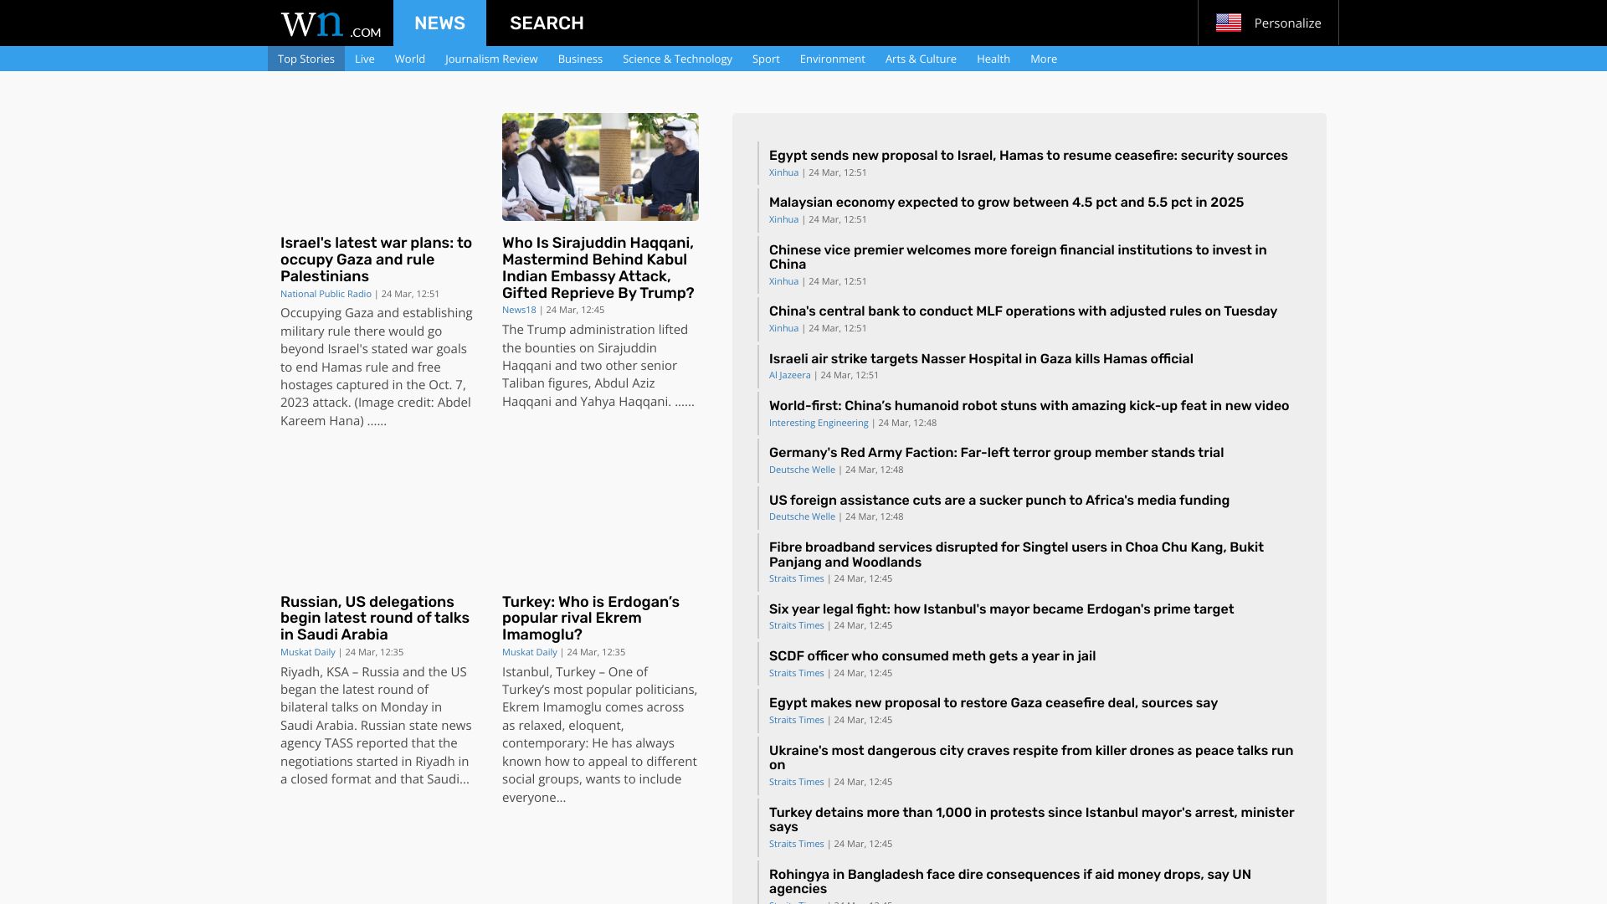Image resolution: width=1607 pixels, height=904 pixels.
Task: Click the Interesting Engineering source link
Action: (818, 423)
